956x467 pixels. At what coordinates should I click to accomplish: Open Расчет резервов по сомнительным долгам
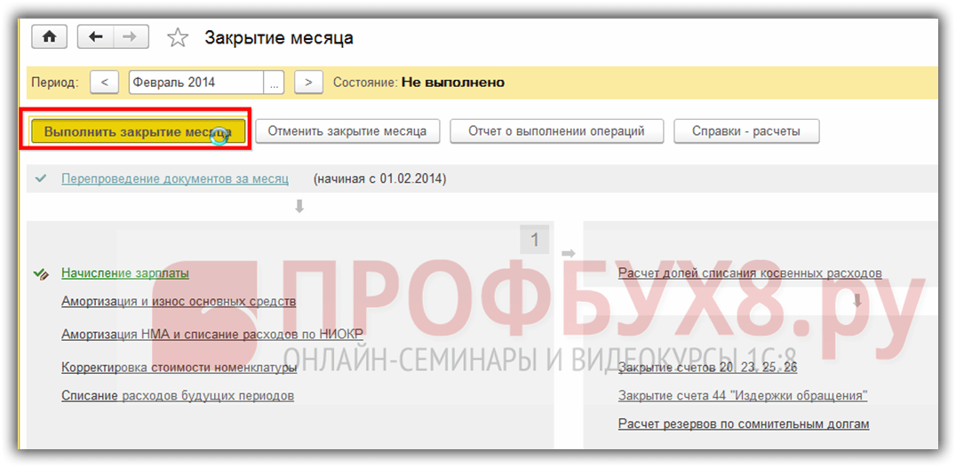(743, 423)
